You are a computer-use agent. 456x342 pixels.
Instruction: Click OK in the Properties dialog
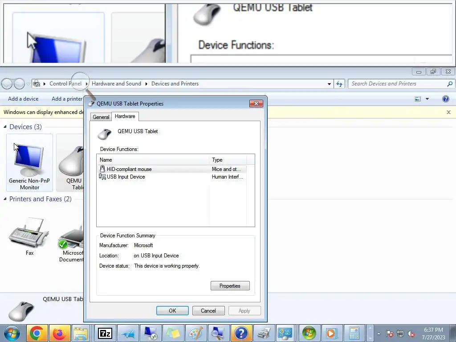coord(172,310)
